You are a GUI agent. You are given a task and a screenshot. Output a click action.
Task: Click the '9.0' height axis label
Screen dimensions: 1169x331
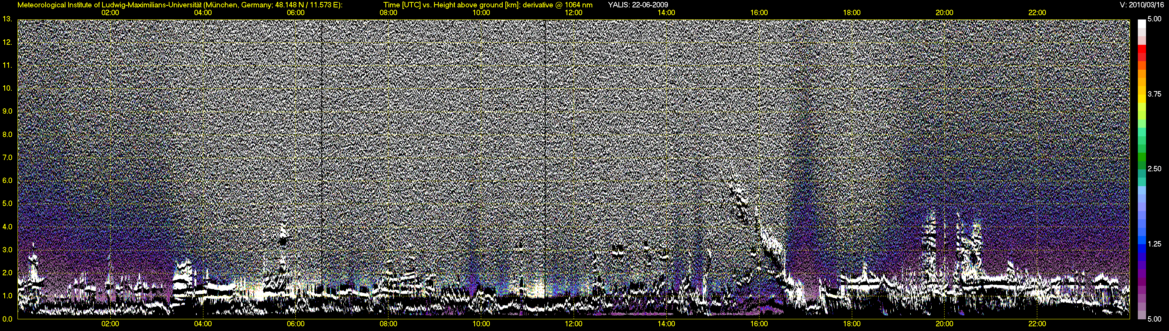(7, 111)
